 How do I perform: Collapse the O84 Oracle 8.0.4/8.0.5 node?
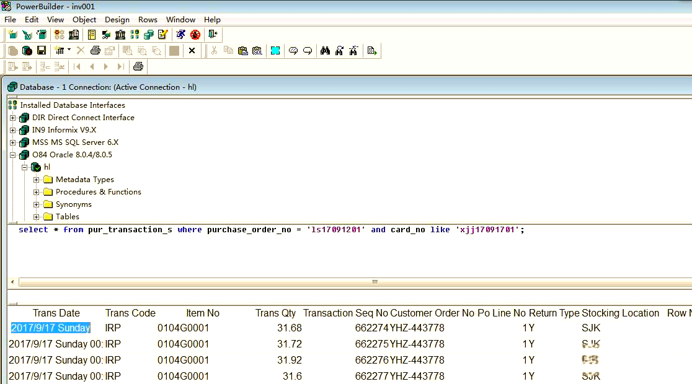click(x=13, y=155)
